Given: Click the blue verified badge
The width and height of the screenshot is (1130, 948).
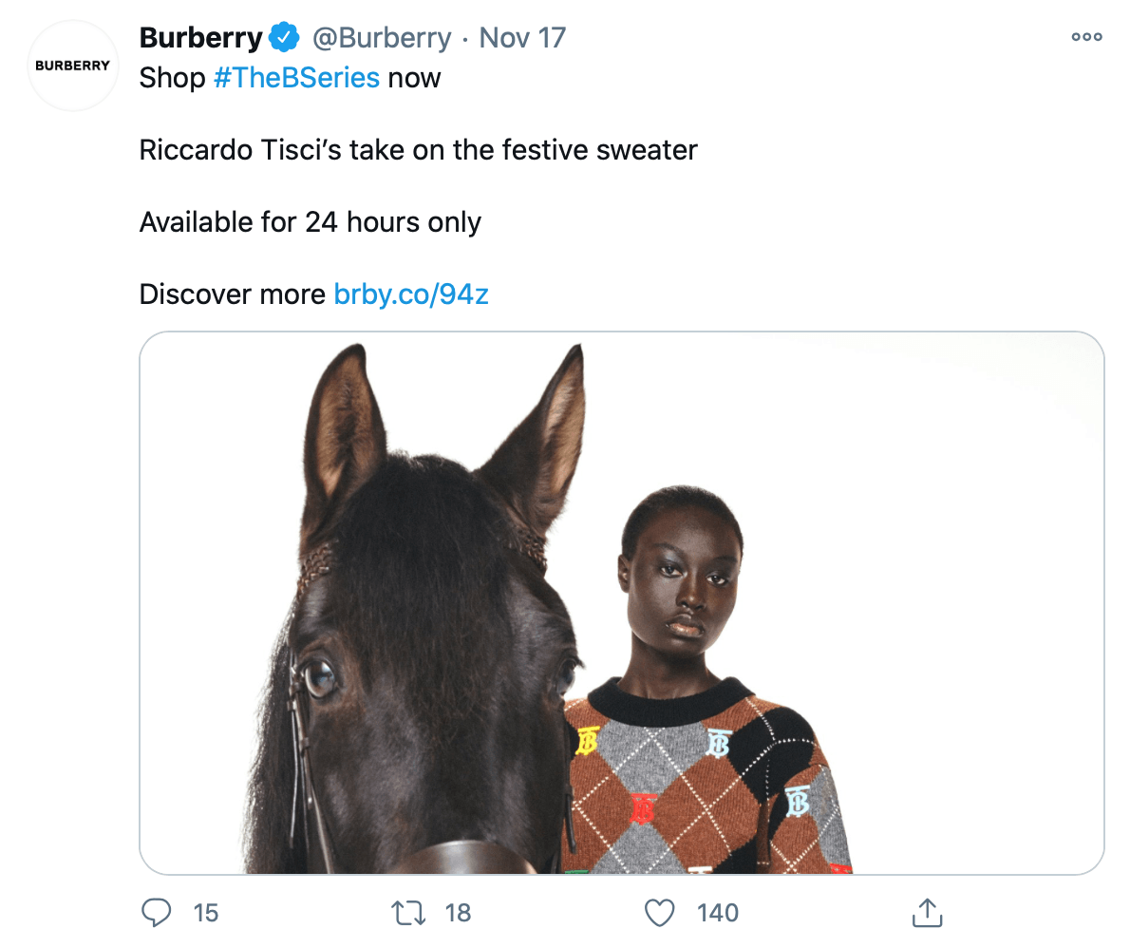Looking at the screenshot, I should pos(283,38).
